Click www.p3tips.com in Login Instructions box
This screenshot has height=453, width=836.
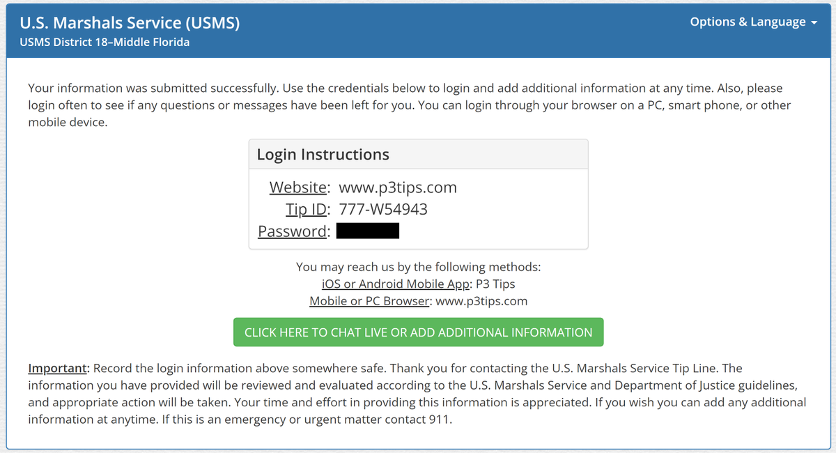click(397, 187)
